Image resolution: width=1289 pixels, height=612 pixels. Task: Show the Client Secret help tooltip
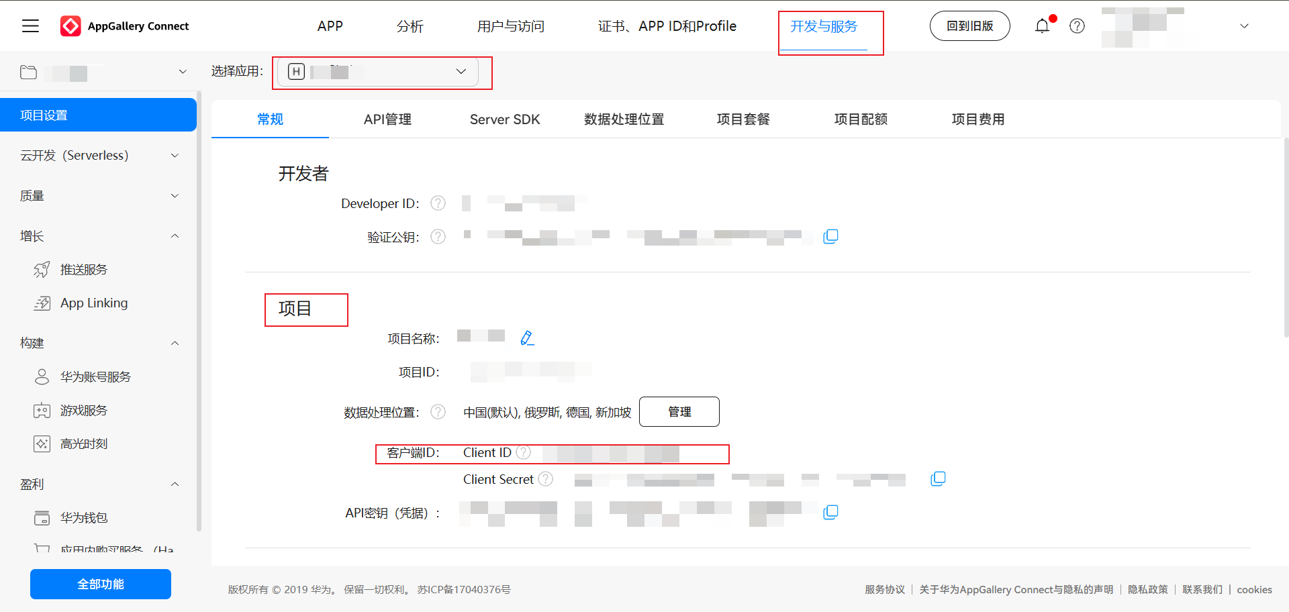(546, 479)
